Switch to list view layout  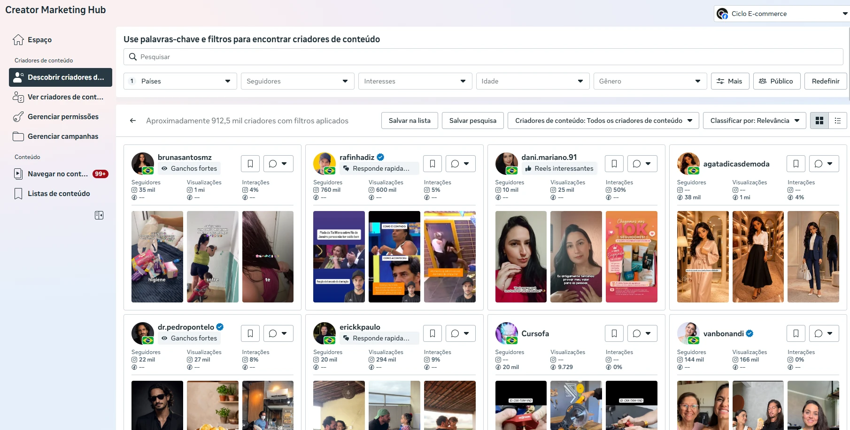click(838, 121)
